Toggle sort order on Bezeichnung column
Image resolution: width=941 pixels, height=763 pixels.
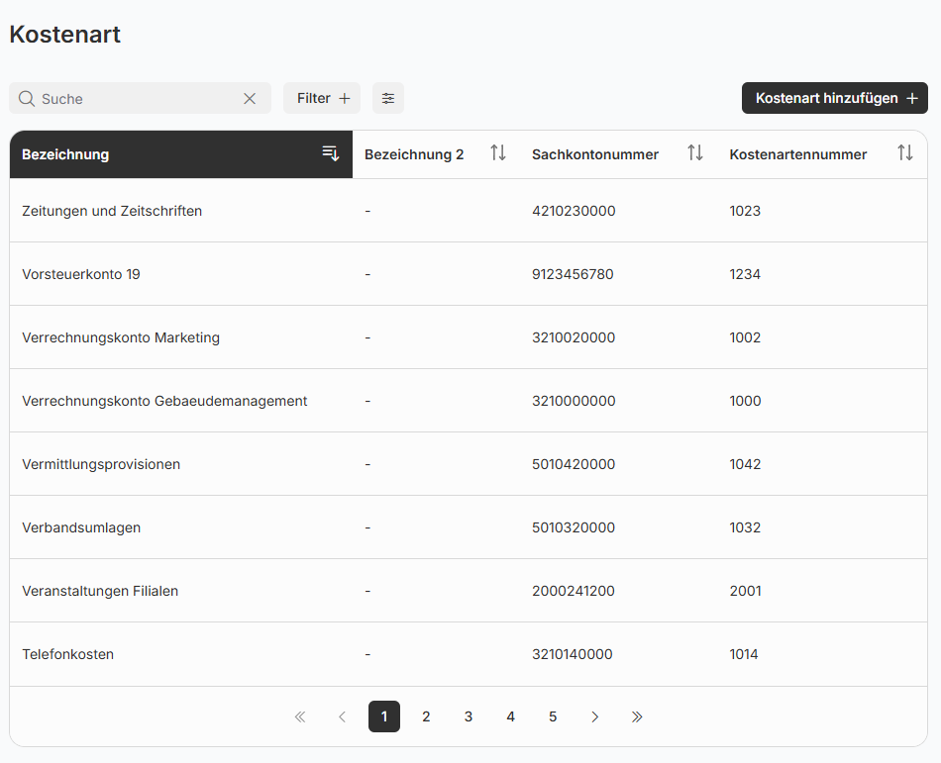coord(331,153)
